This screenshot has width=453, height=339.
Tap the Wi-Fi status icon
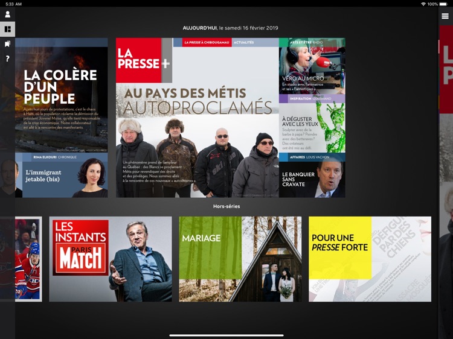pos(423,4)
